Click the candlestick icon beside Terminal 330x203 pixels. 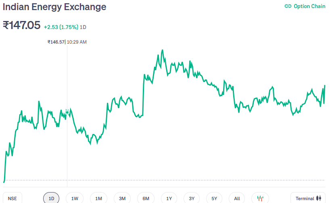[x=319, y=198]
